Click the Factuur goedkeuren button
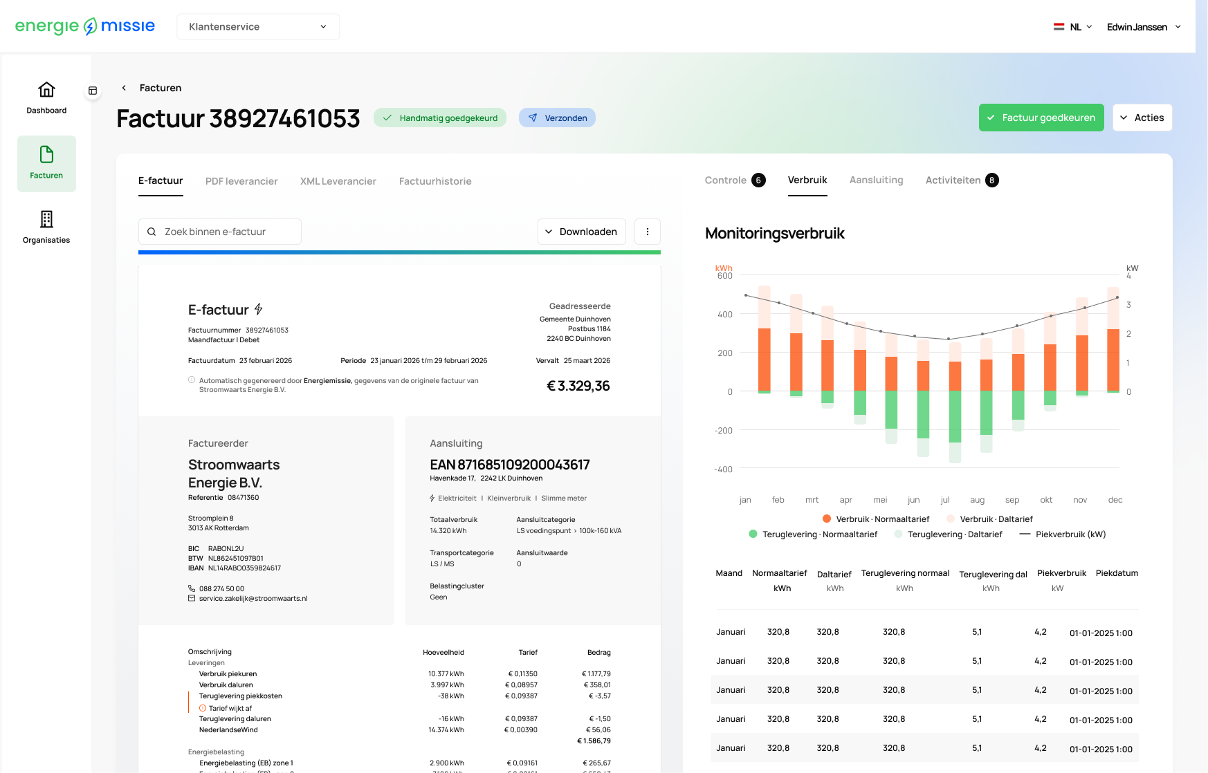This screenshot has width=1208, height=773. click(1041, 118)
